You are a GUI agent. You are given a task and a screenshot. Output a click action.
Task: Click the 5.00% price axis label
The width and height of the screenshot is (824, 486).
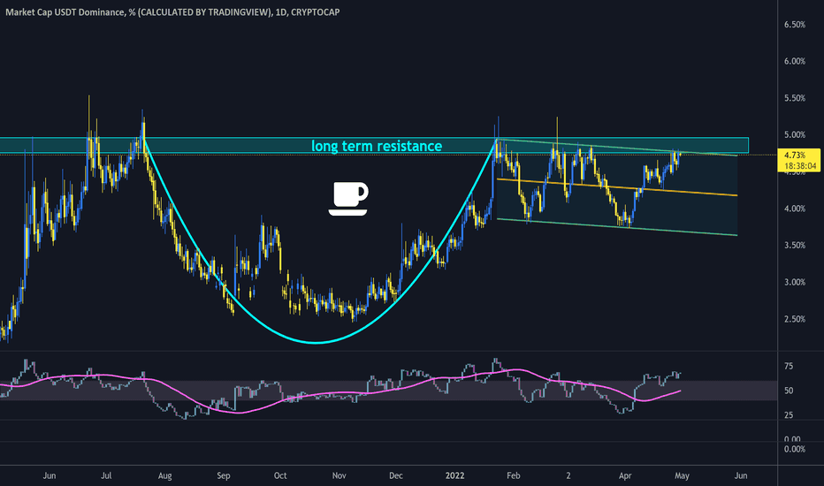(795, 135)
